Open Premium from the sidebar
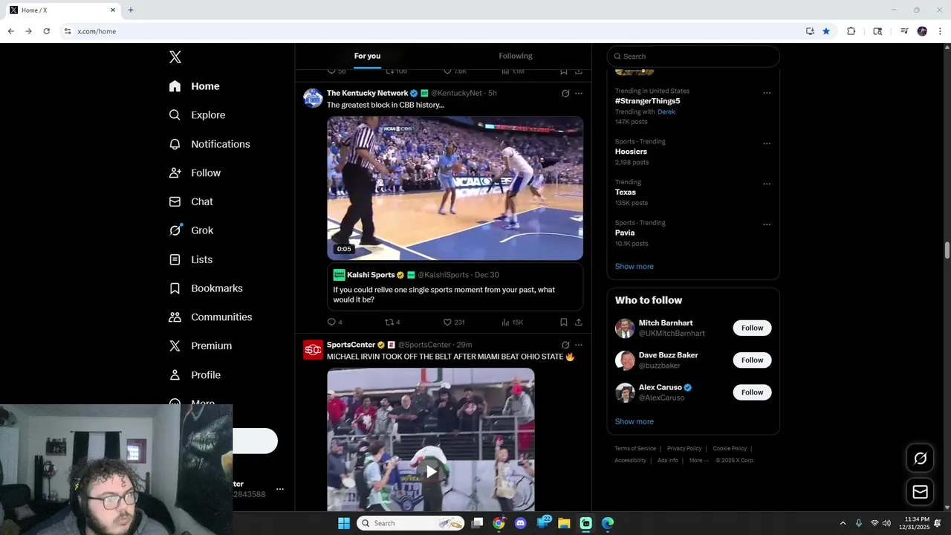Image resolution: width=951 pixels, height=535 pixels. point(201,346)
